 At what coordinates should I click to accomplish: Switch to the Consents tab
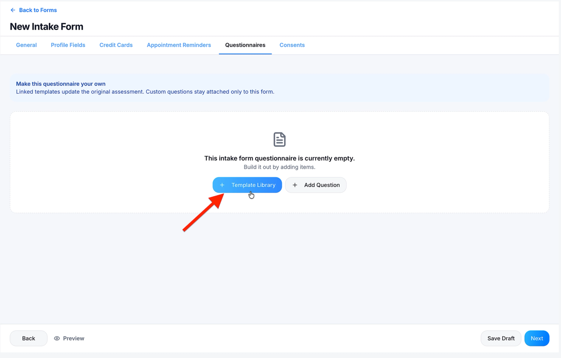[x=292, y=45]
